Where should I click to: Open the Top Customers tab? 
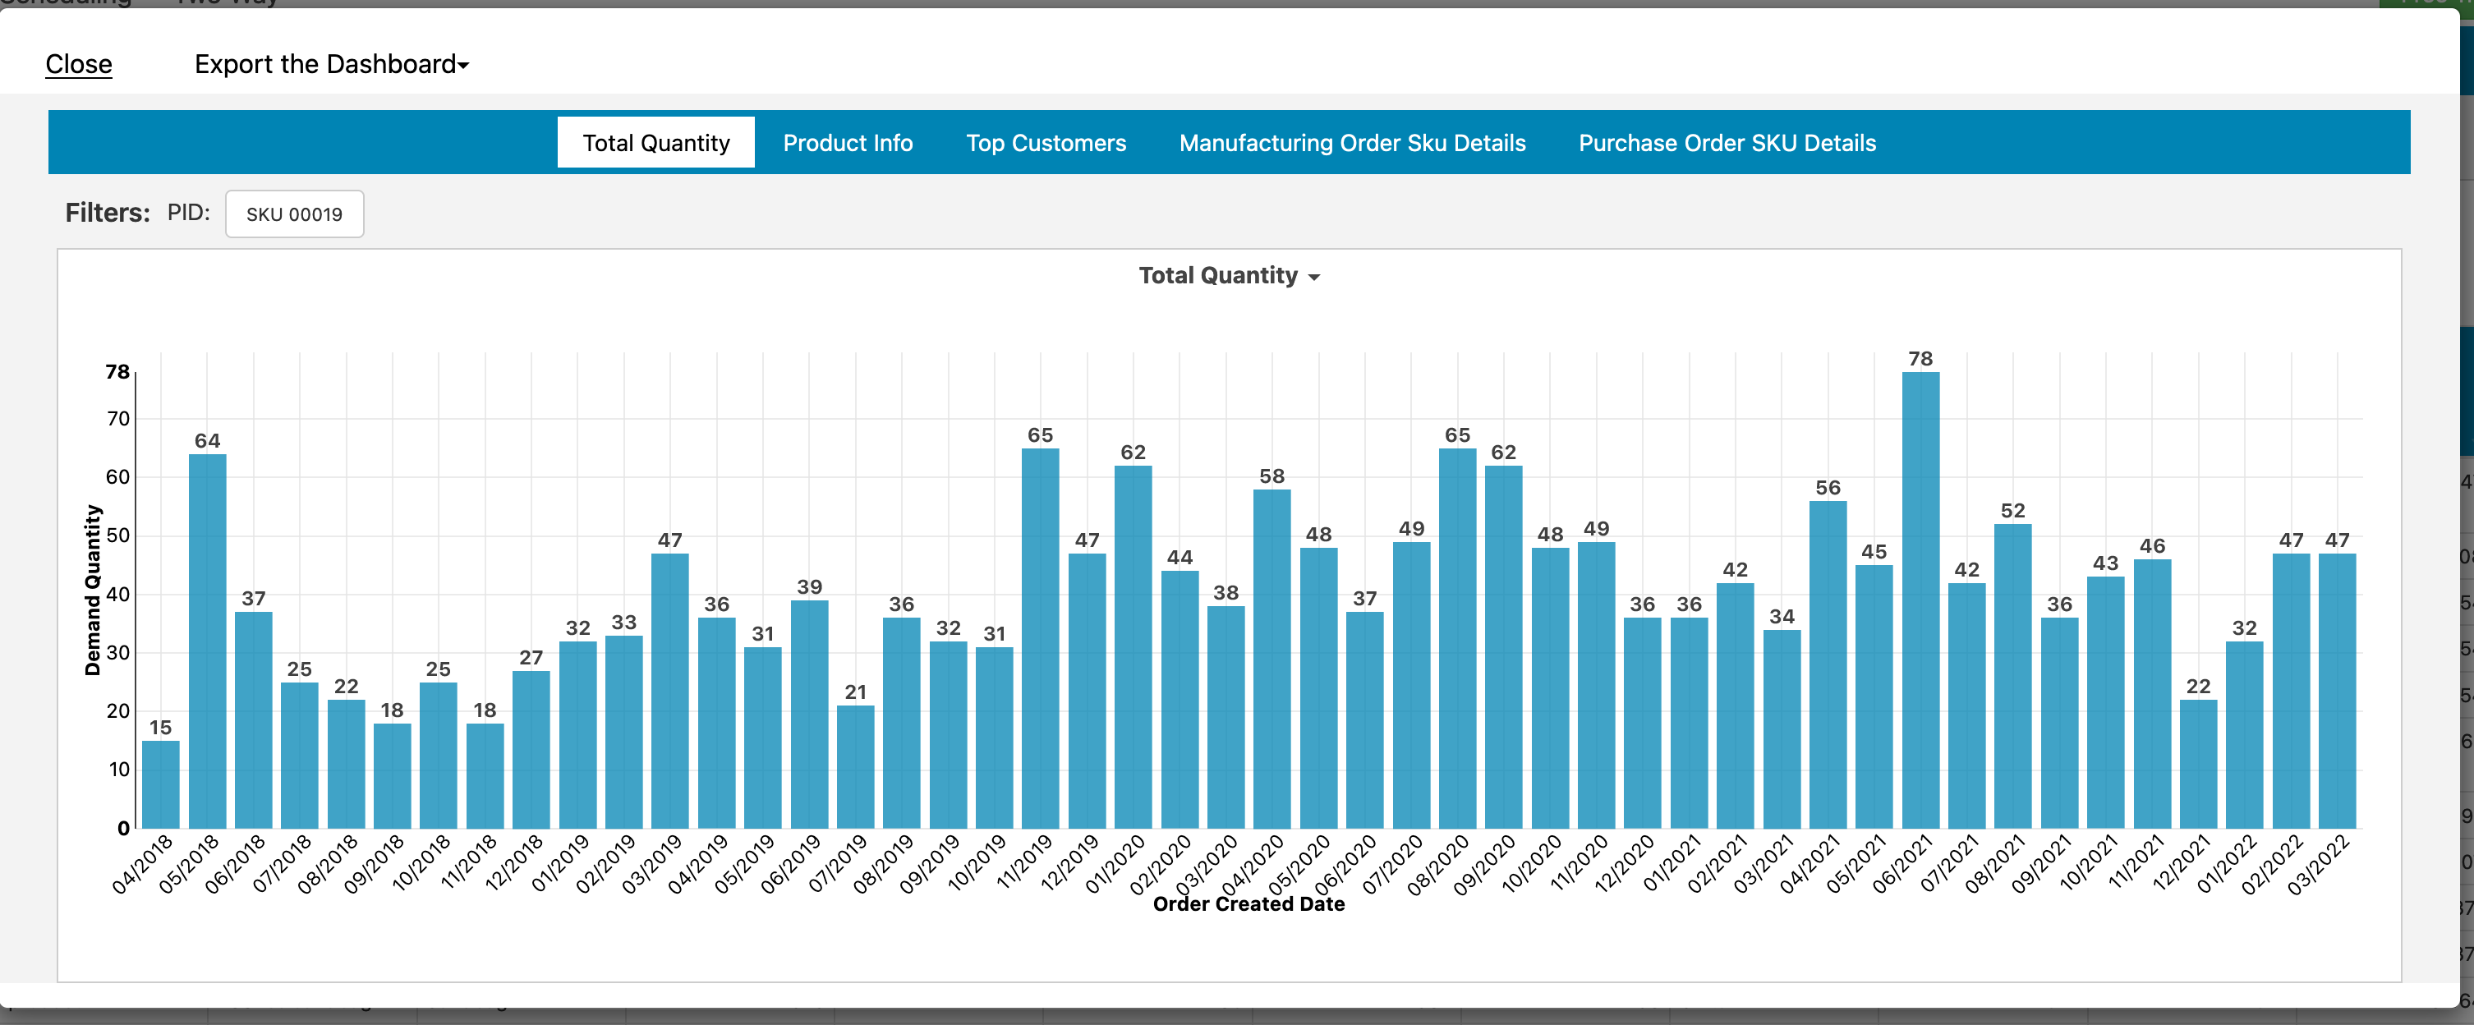(1046, 142)
